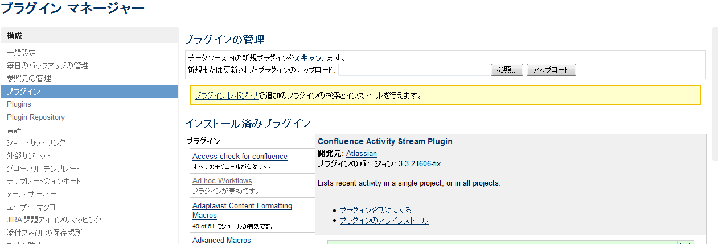Select the highlighted プラグイン sidebar item
Viewport: 718px width, 244px height.
[x=89, y=91]
